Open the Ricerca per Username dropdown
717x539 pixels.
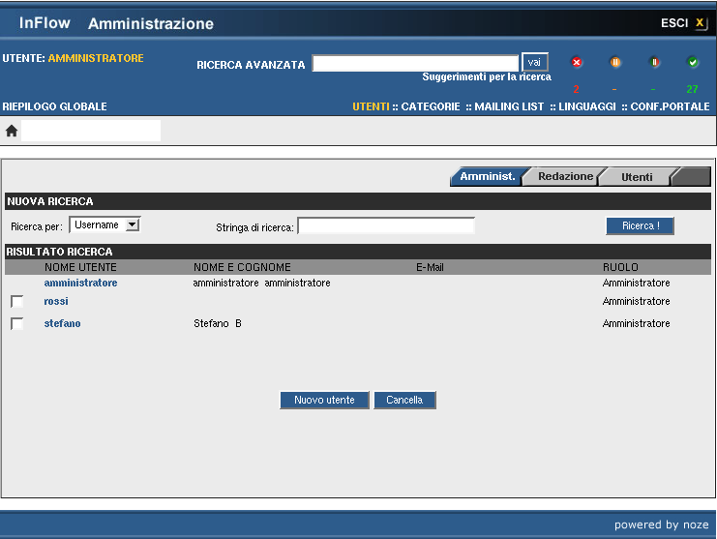pos(105,225)
